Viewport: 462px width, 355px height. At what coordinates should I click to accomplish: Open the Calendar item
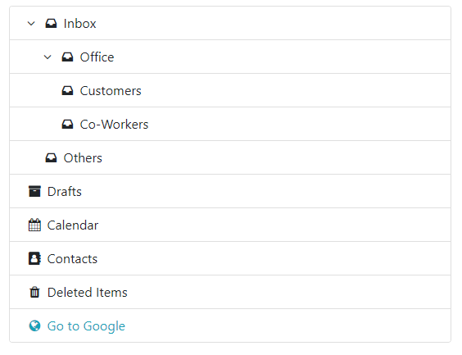(x=230, y=225)
